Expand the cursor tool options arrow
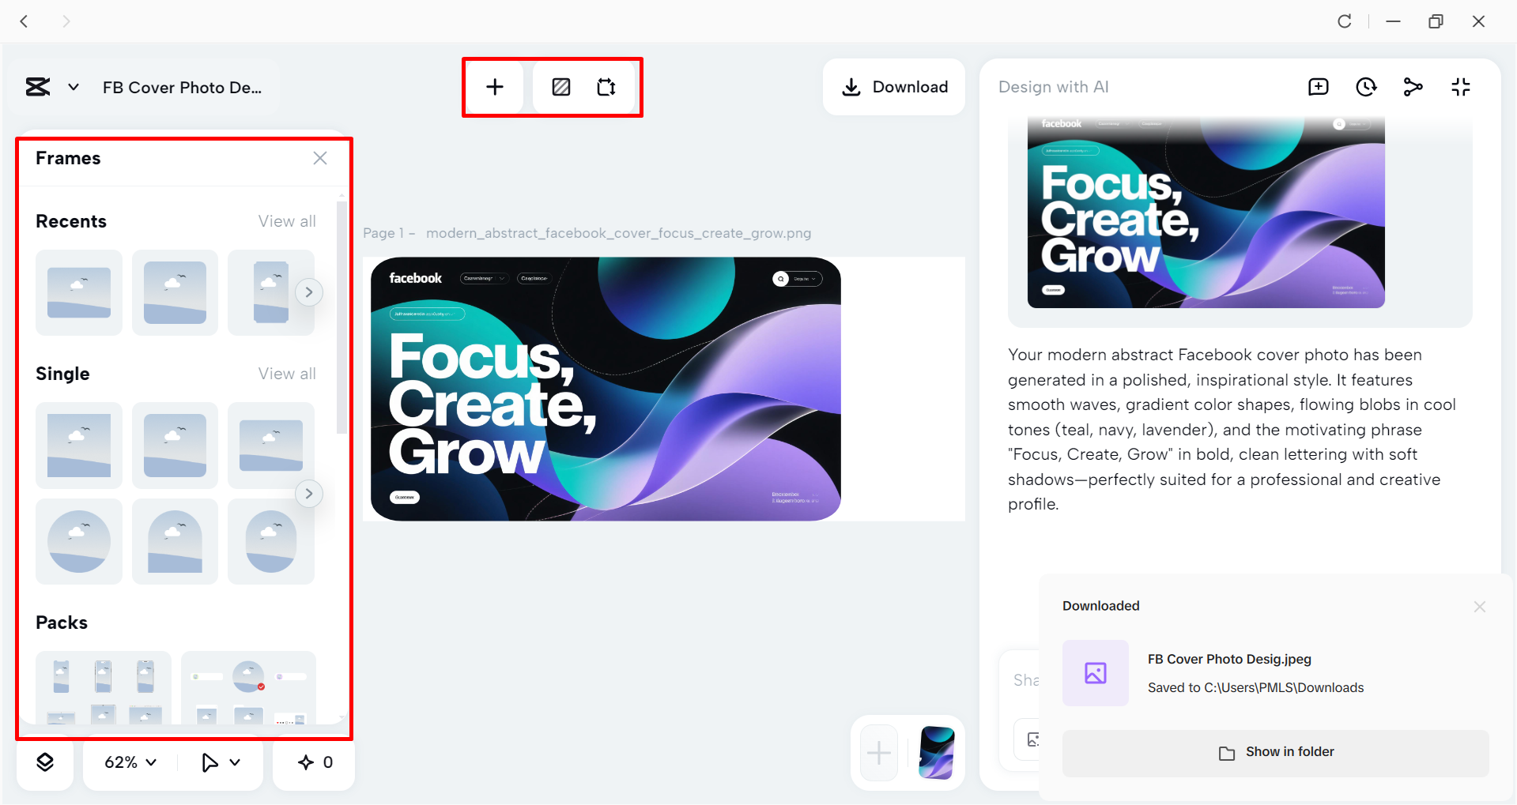This screenshot has width=1517, height=805. click(235, 762)
